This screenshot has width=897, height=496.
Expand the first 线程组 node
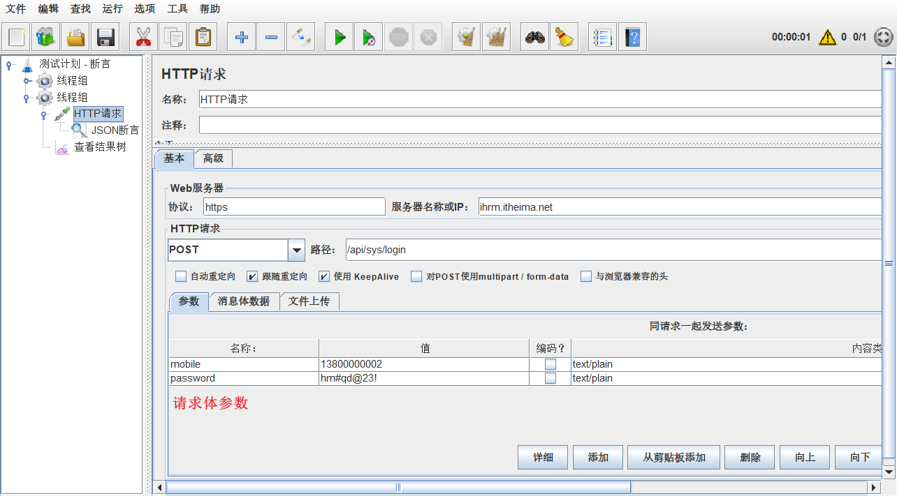(27, 81)
